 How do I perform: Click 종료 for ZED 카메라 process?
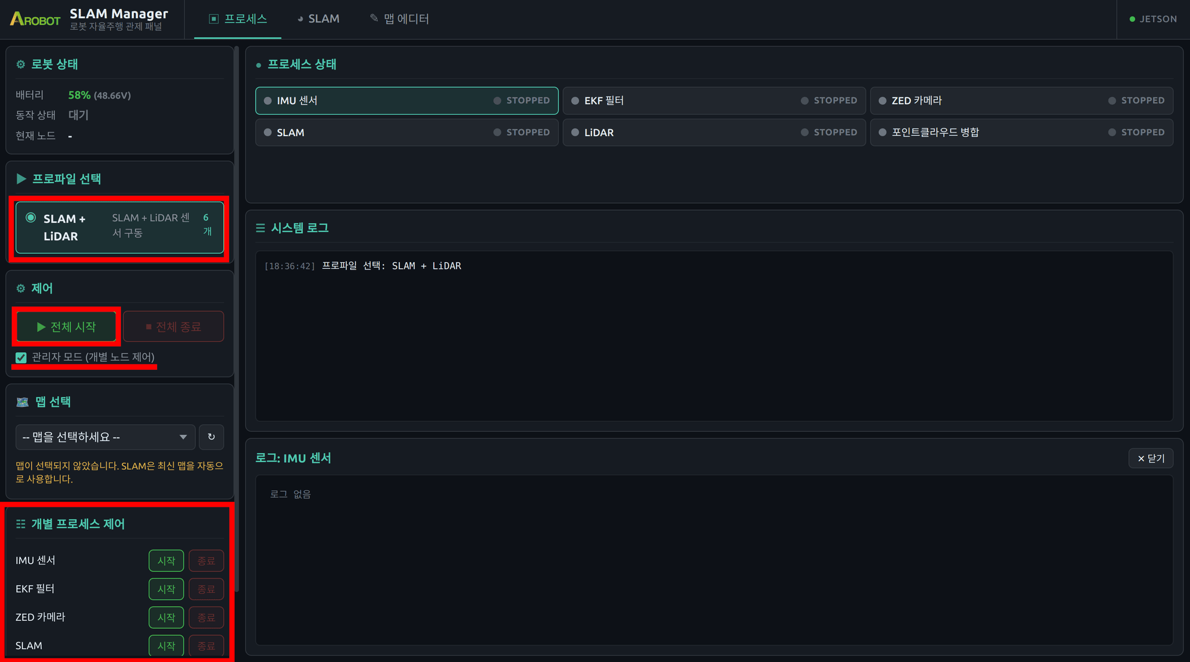click(206, 617)
